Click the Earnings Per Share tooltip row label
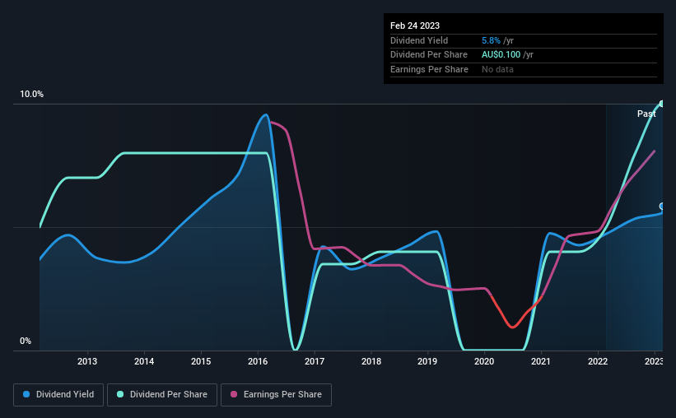This screenshot has height=418, width=676. click(429, 69)
